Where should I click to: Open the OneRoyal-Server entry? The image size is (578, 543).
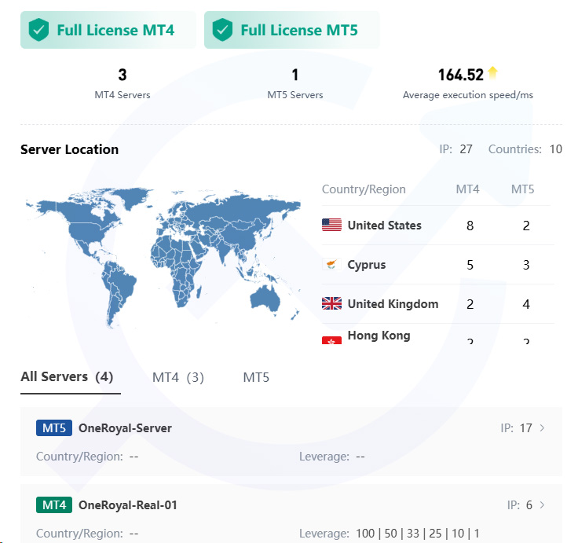(x=291, y=442)
